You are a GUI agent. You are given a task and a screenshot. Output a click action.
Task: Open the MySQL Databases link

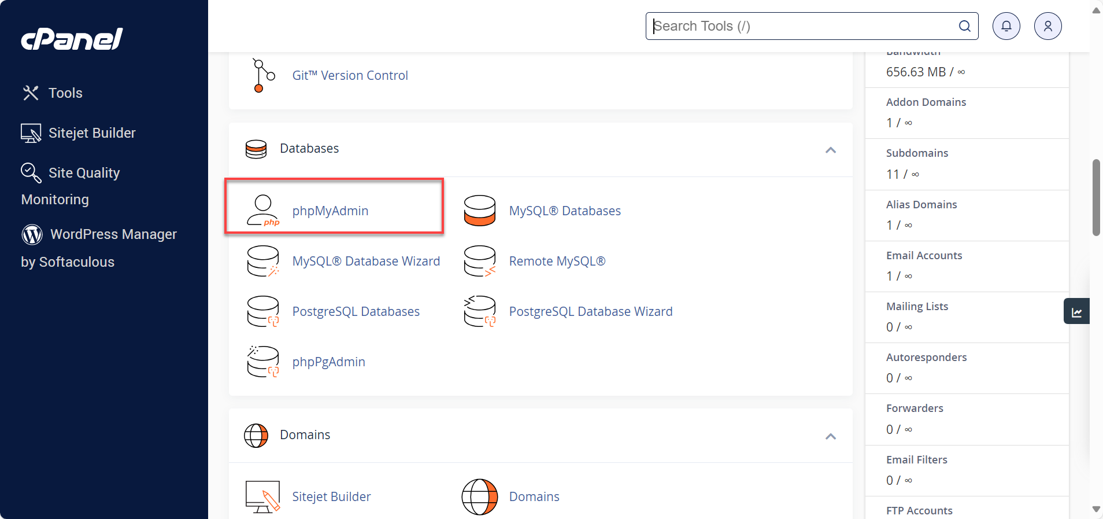click(565, 211)
